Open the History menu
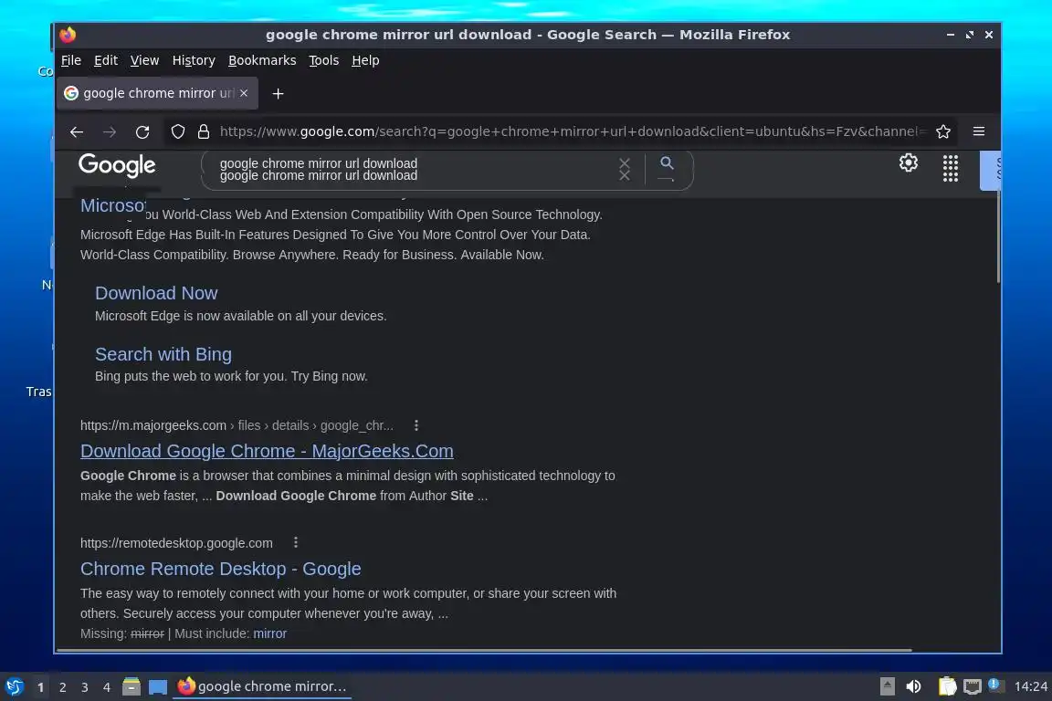The height and width of the screenshot is (701, 1052). (194, 60)
